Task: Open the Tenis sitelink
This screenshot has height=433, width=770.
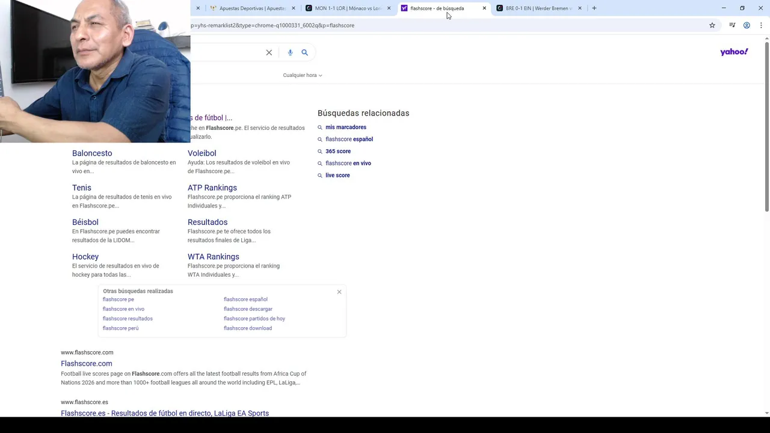Action: click(x=82, y=188)
